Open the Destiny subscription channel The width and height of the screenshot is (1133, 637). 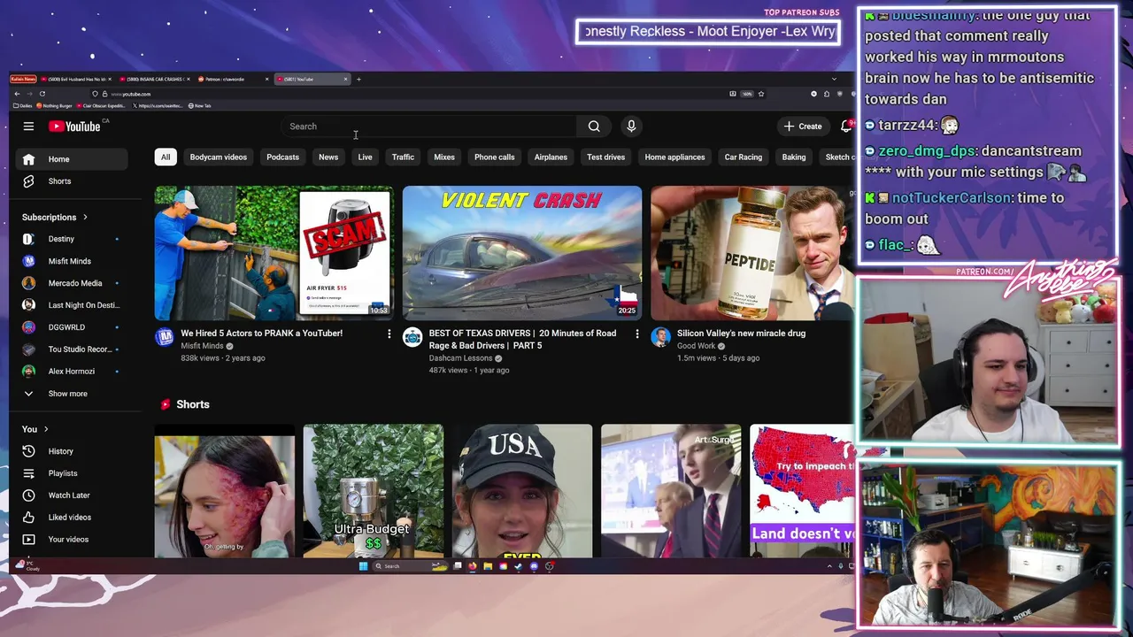(x=72, y=239)
